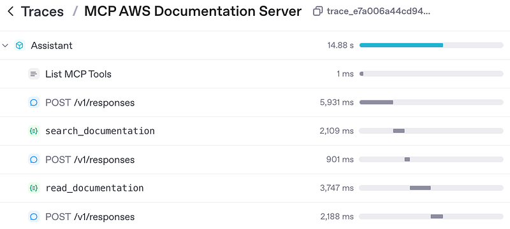Image resolution: width=510 pixels, height=229 pixels.
Task: Select the read_documentation span
Action: (94, 188)
